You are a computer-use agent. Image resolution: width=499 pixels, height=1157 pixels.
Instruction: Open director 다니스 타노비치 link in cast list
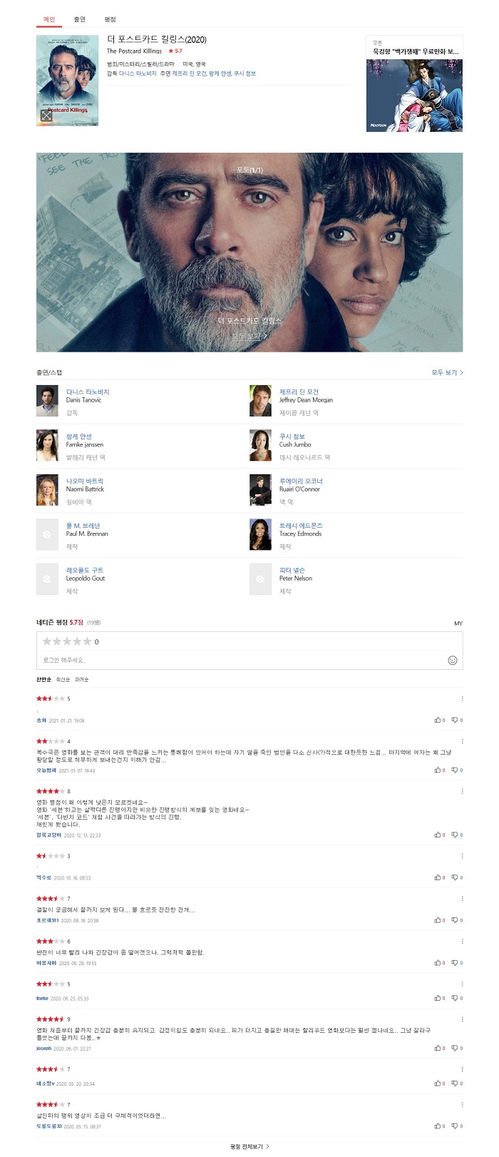tap(88, 392)
